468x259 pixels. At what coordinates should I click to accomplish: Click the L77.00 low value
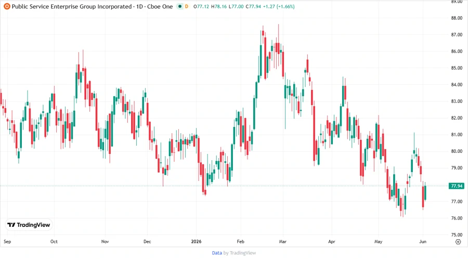pos(236,6)
